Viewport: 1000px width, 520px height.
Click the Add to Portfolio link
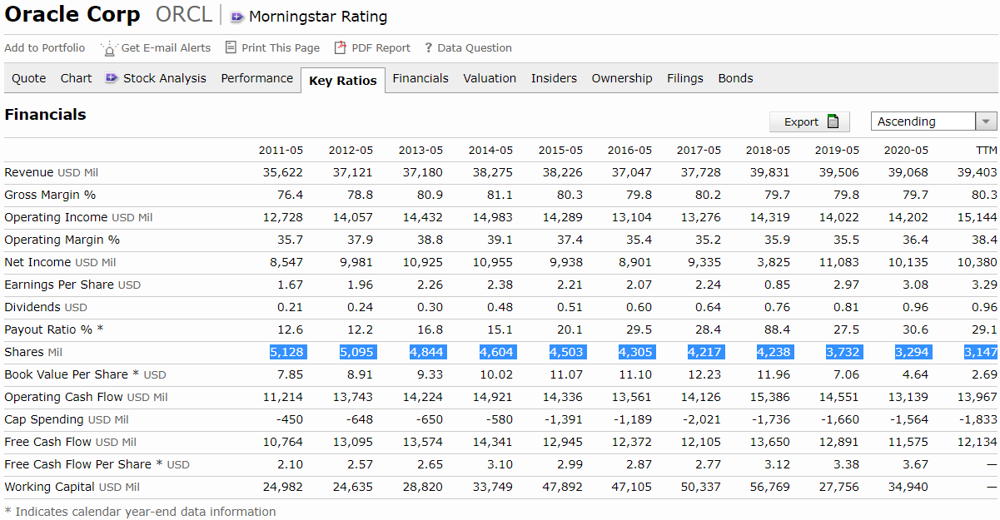tap(45, 47)
